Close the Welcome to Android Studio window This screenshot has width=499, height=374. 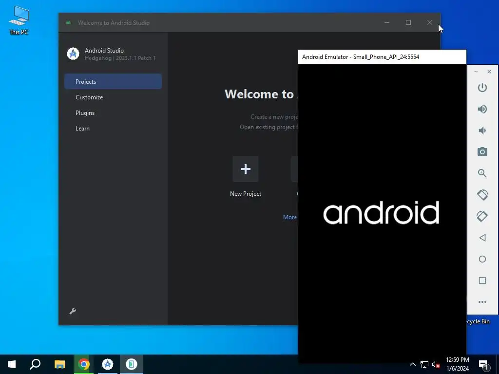[430, 22]
